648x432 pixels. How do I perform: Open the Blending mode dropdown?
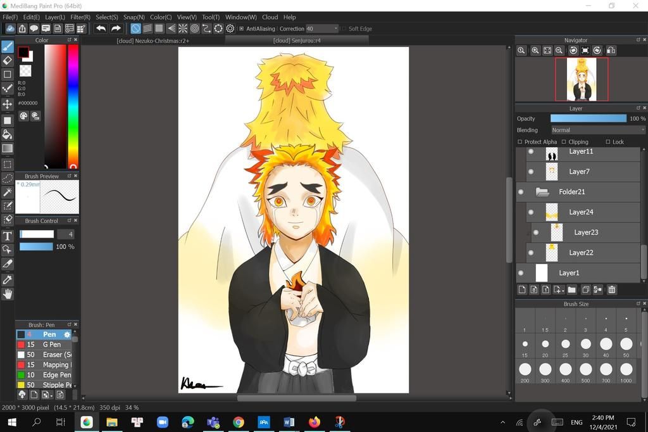pos(598,130)
